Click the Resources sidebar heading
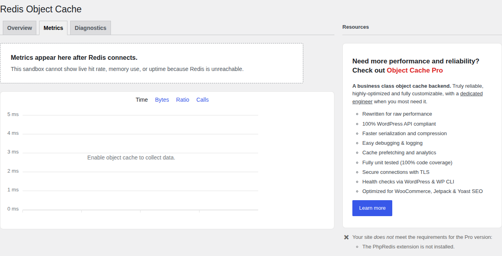Viewport: 502px width, 256px height. point(356,27)
